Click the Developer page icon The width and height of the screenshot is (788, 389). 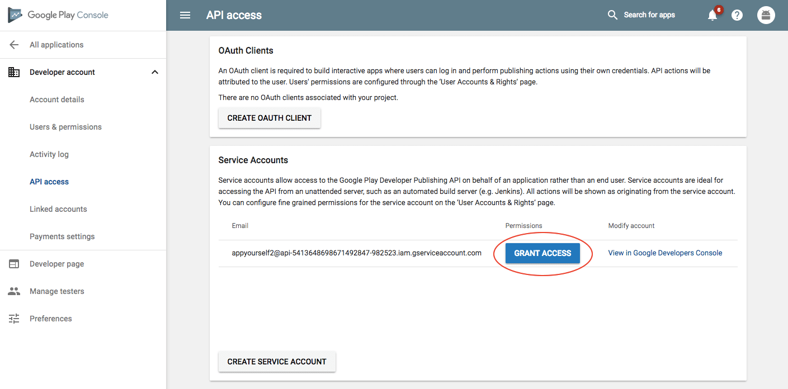click(x=14, y=264)
